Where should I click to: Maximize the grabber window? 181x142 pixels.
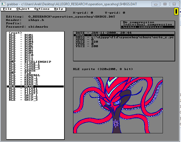tap(165, 4)
